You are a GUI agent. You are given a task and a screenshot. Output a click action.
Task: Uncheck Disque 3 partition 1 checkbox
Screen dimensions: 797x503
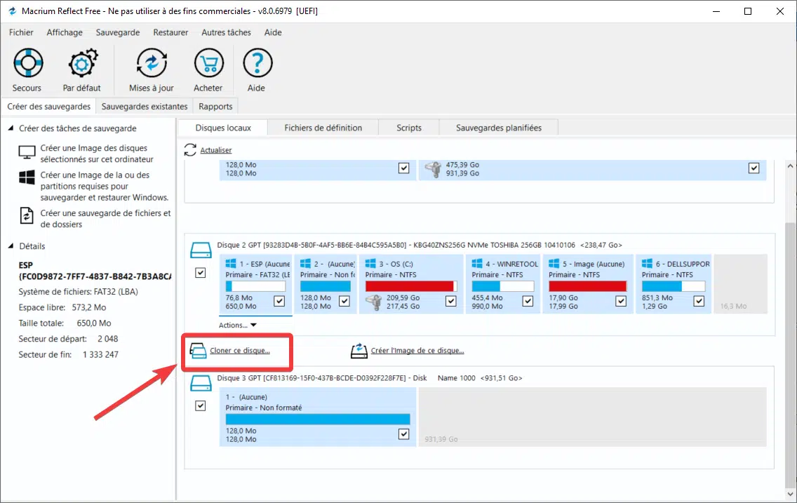click(x=403, y=434)
